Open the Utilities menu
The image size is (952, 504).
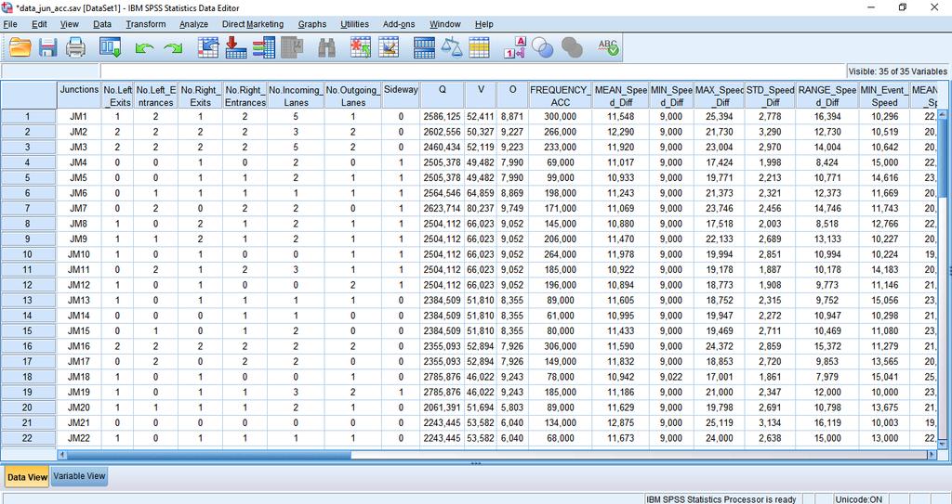(354, 24)
